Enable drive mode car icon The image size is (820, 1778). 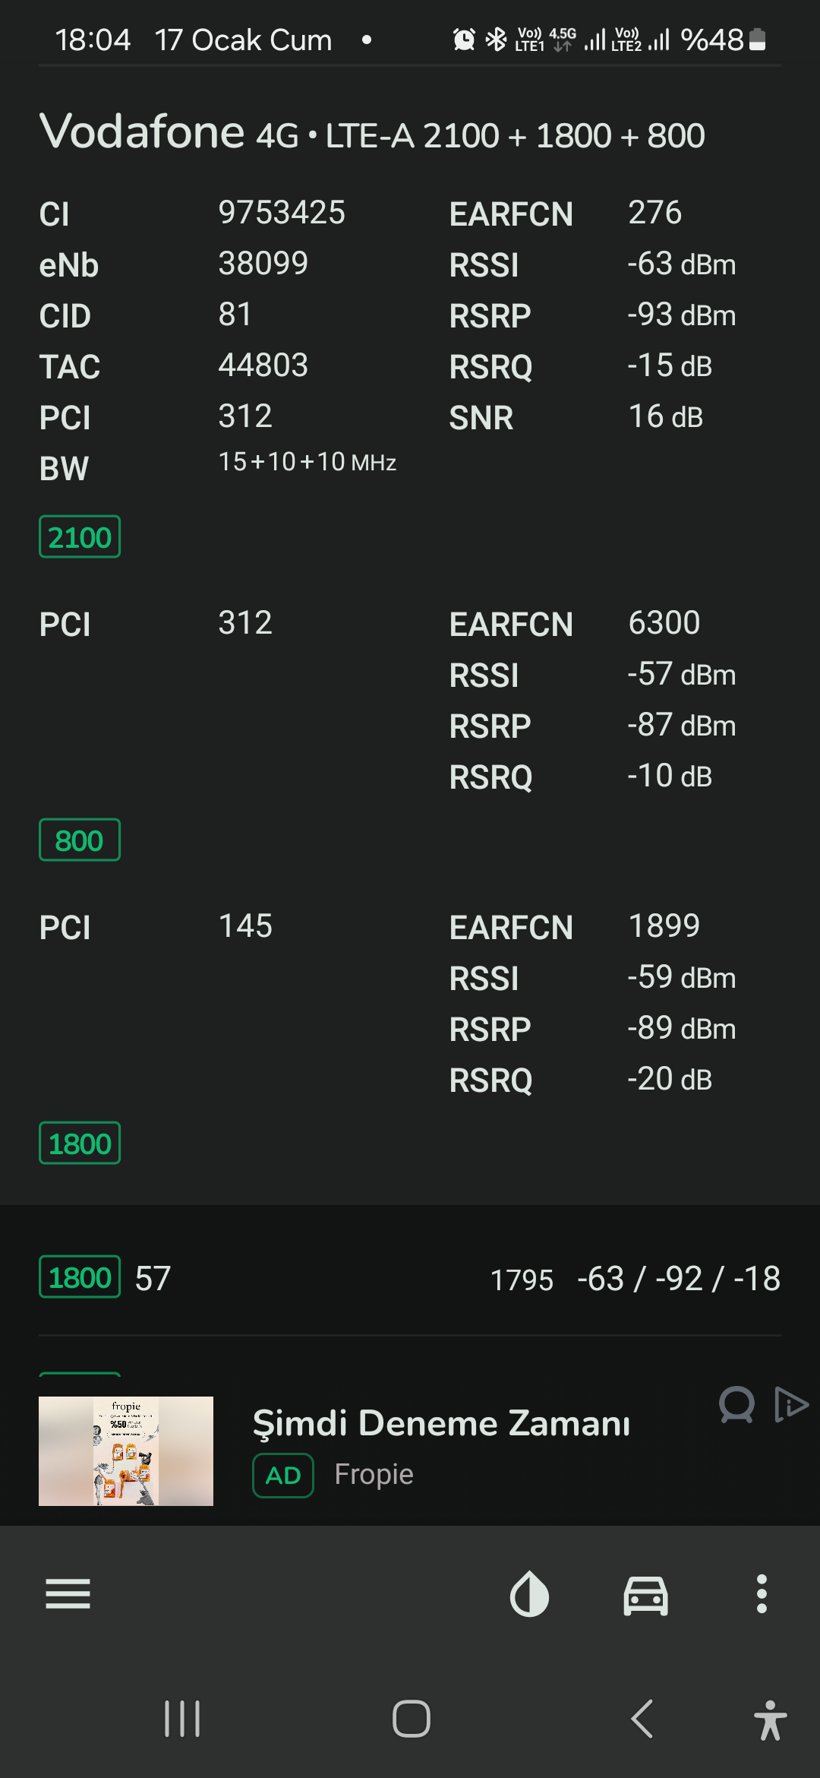(645, 1594)
